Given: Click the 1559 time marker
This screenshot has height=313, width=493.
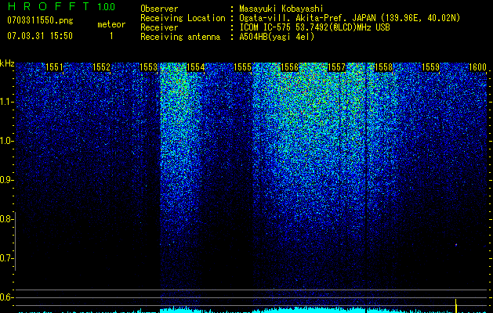Looking at the screenshot, I should click(430, 67).
